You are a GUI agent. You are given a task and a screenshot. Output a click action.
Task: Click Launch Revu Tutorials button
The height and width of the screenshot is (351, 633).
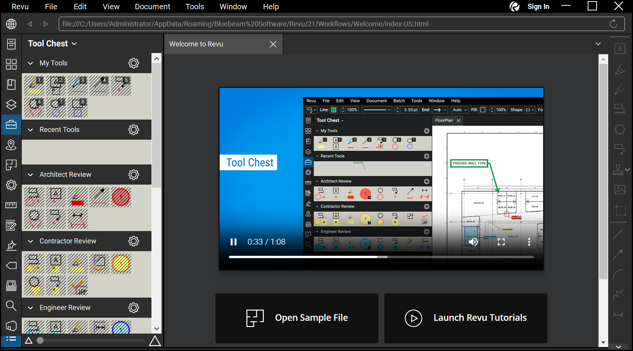tap(466, 318)
